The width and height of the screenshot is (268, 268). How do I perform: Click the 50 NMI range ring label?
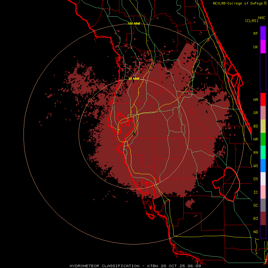coord(134,79)
